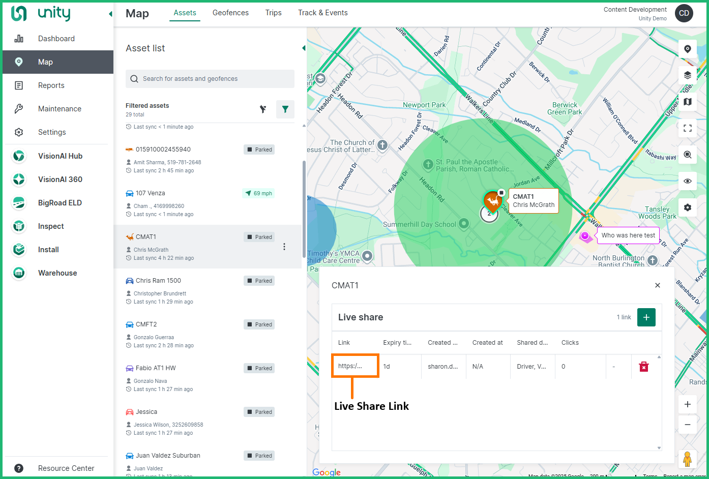Collapse the Asset list panel
The height and width of the screenshot is (479, 709).
[x=304, y=48]
